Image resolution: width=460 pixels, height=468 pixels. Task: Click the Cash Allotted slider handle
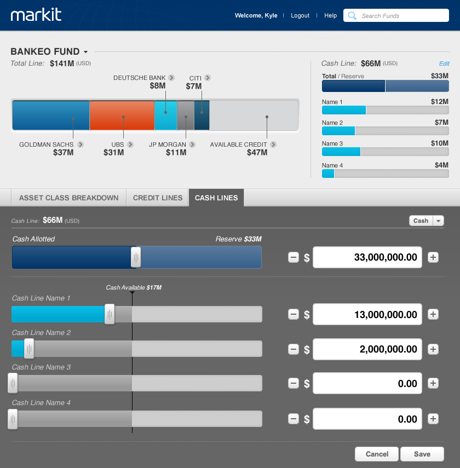(x=136, y=257)
